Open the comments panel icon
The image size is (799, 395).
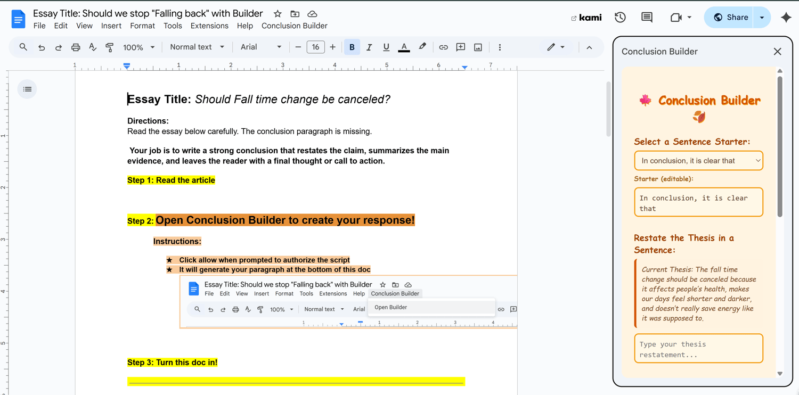[x=647, y=18]
